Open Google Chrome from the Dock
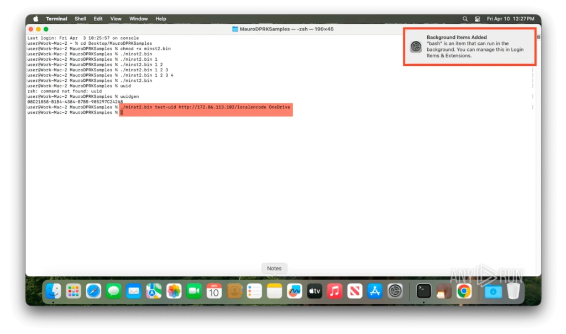Screen dimensions: 566x334 tap(464, 290)
